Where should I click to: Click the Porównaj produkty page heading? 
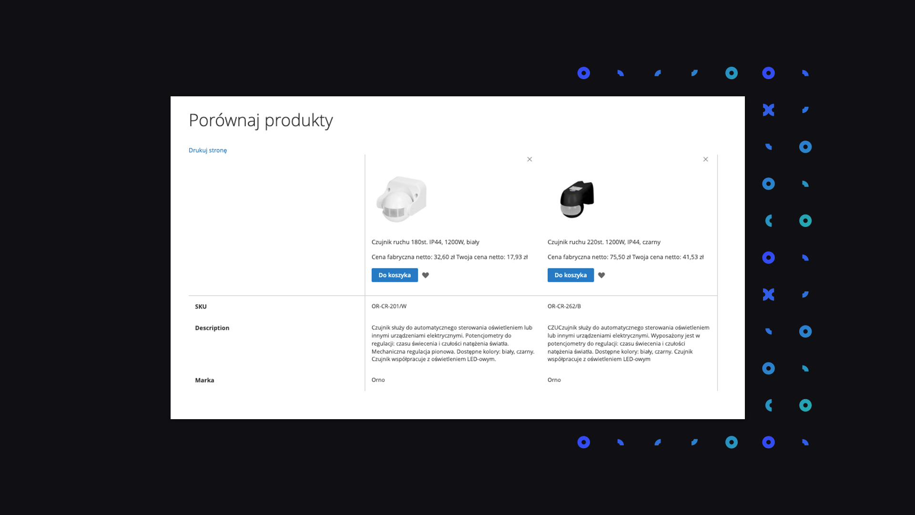click(x=261, y=120)
